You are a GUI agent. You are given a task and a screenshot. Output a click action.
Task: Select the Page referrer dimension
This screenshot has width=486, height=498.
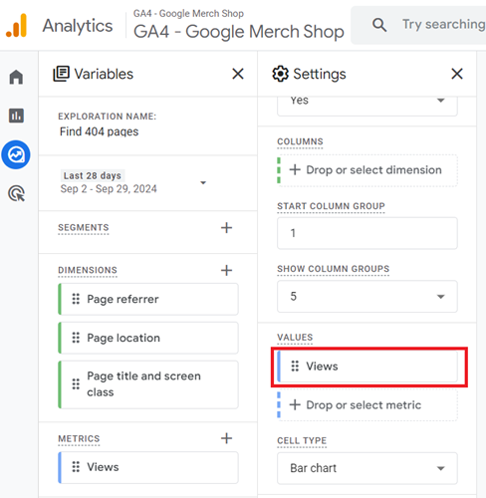tap(148, 299)
